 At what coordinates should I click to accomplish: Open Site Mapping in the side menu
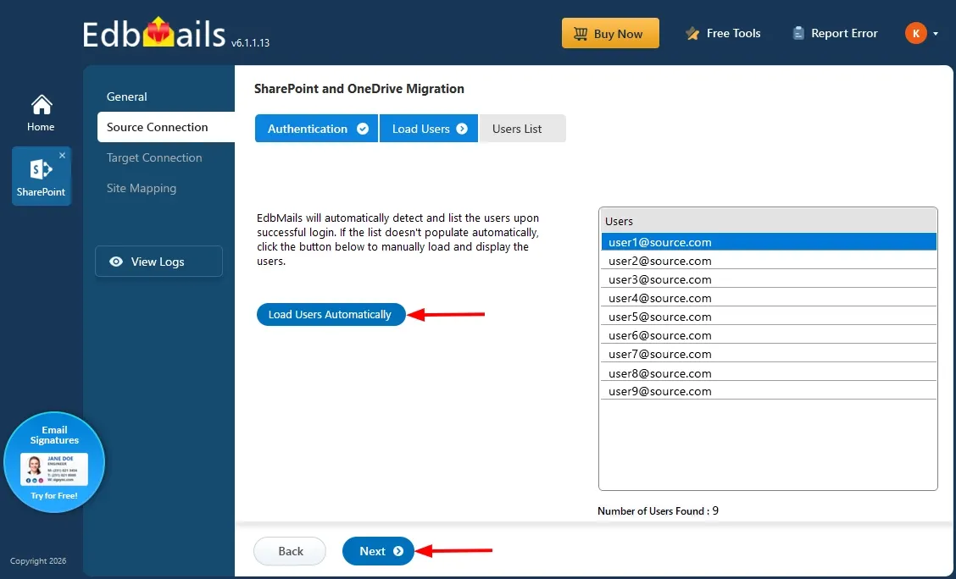[142, 188]
